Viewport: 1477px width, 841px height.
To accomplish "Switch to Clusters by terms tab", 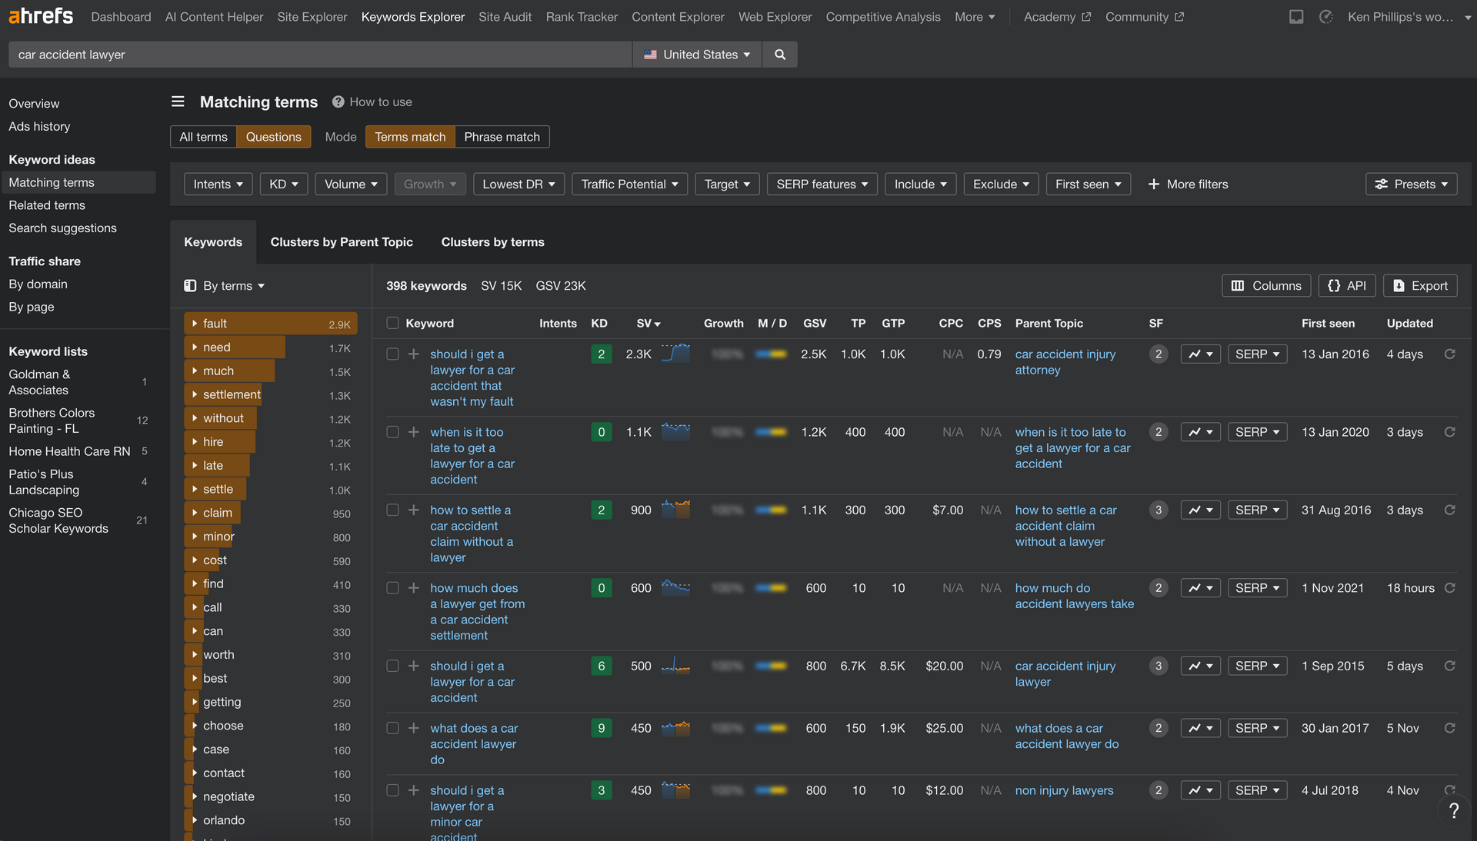I will [x=492, y=242].
